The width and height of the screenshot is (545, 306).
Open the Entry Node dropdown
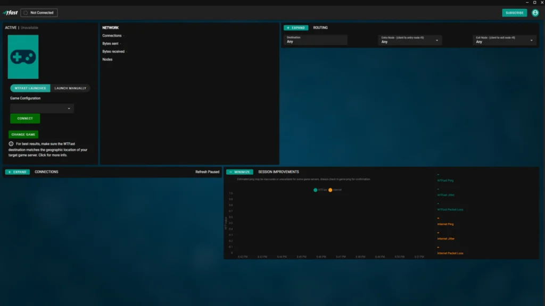pyautogui.click(x=411, y=40)
